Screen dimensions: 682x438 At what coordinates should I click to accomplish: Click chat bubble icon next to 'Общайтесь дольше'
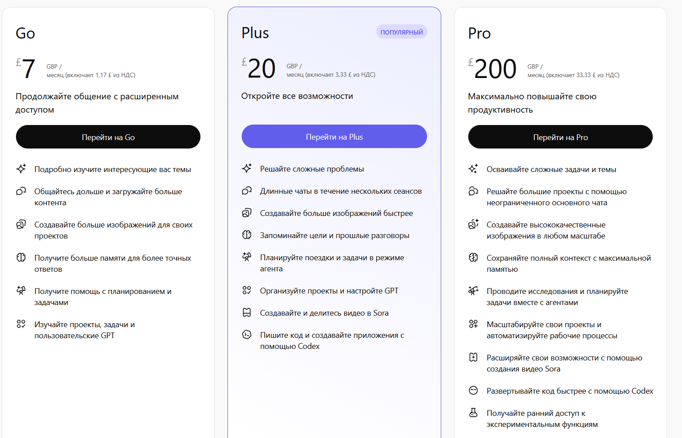(x=21, y=191)
